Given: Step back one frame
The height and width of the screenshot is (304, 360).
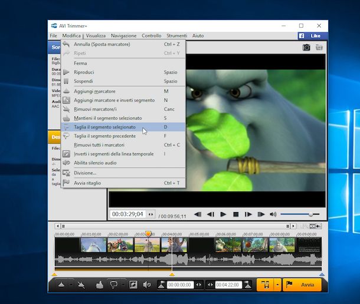Looking at the screenshot, I should click(x=211, y=214).
